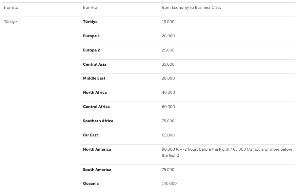Click the 10,000 miles value

coord(168,22)
